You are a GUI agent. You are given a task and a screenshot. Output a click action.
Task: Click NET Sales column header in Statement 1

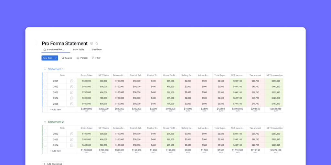(x=104, y=75)
